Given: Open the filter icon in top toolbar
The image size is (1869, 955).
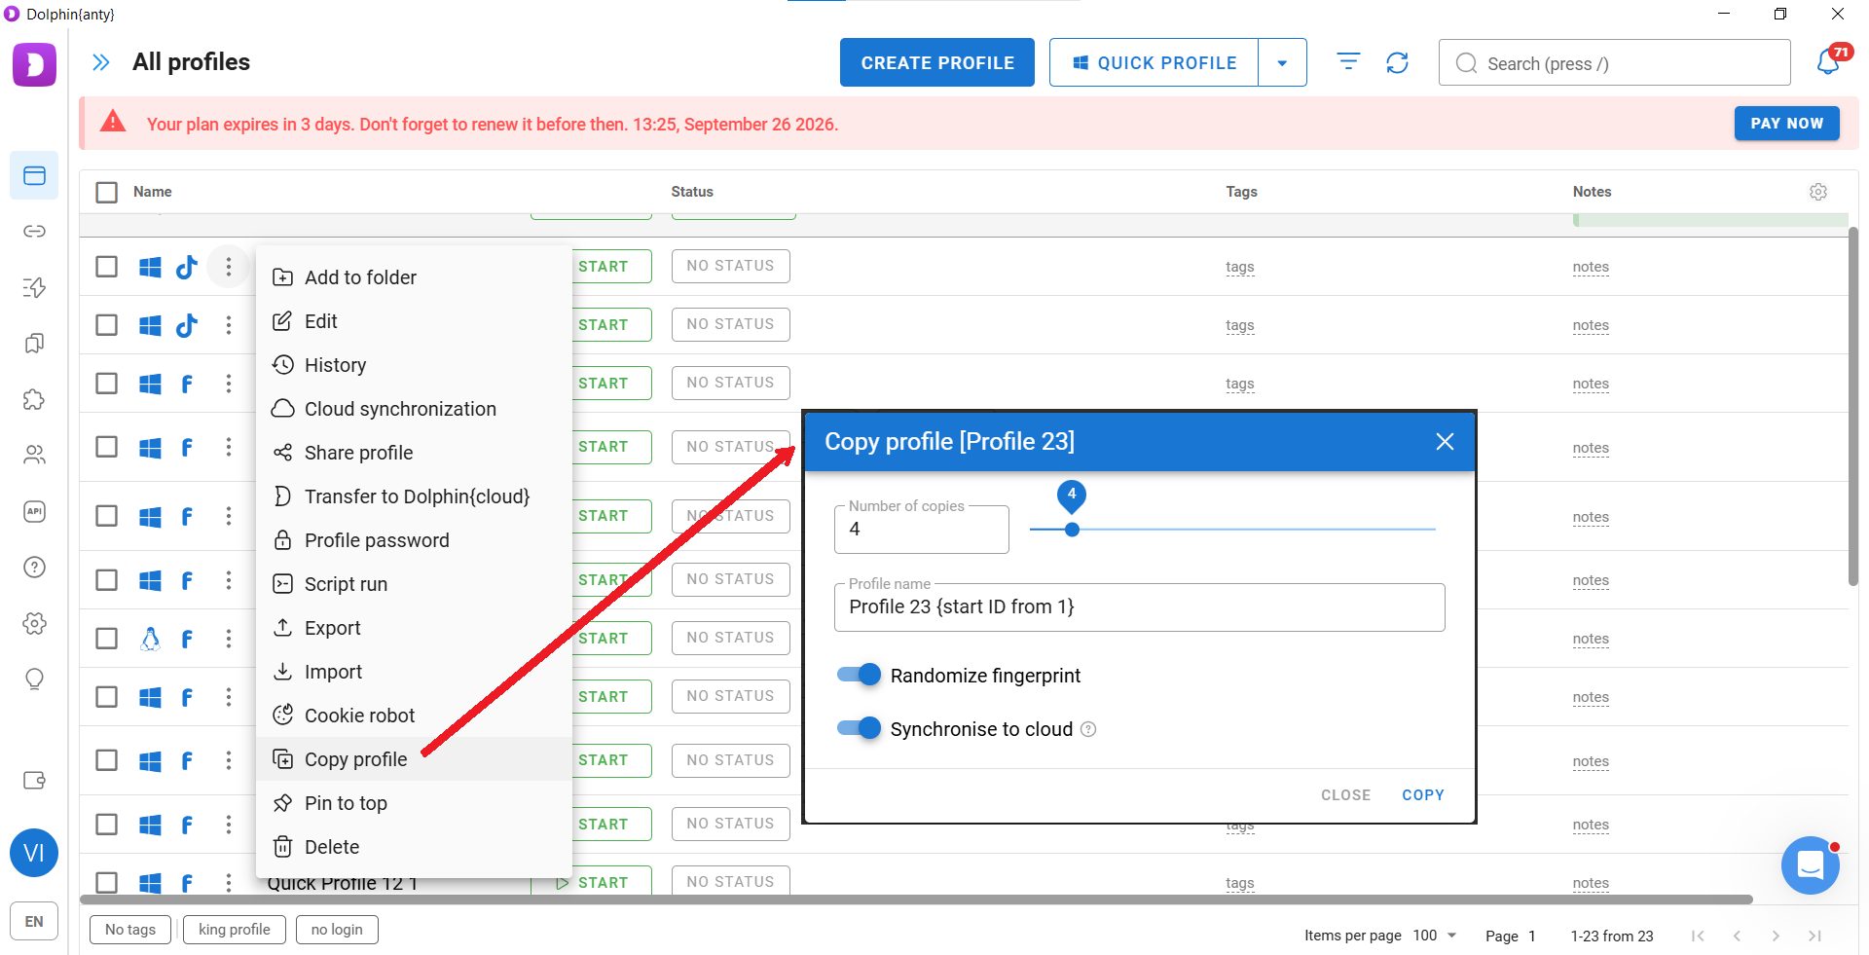Looking at the screenshot, I should 1348,62.
